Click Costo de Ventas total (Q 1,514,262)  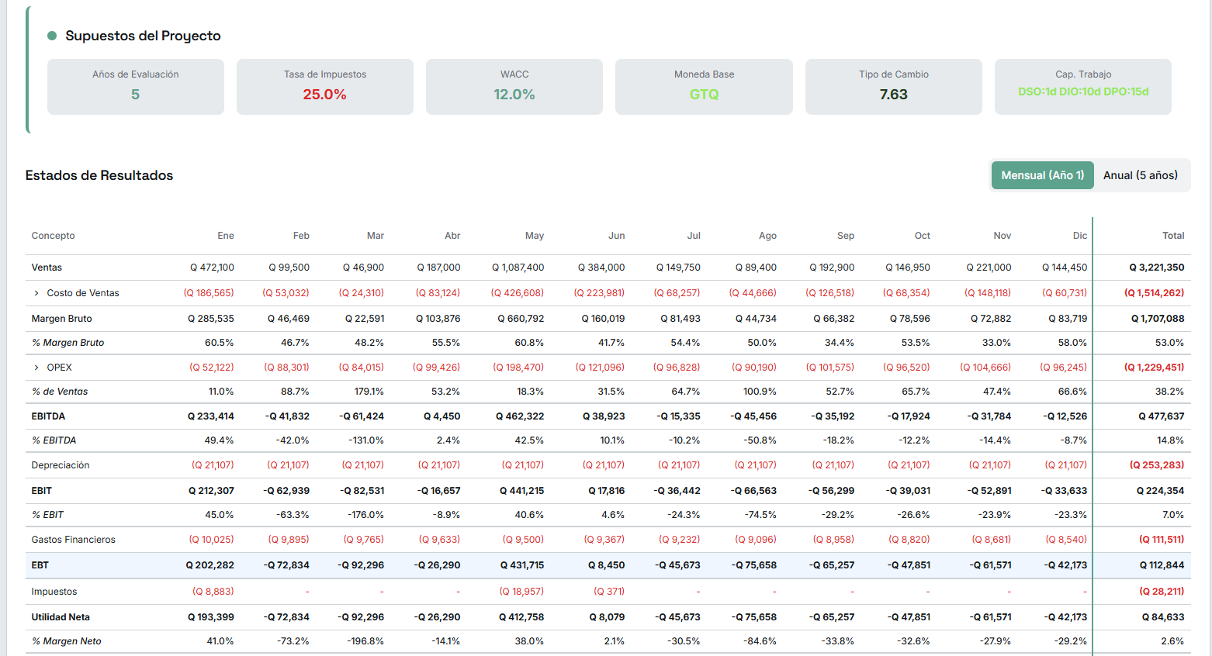[x=1155, y=293]
